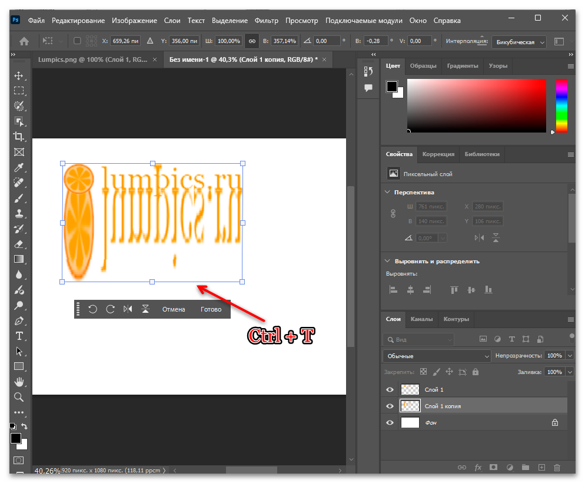This screenshot has width=585, height=483.
Task: Select the Pen tool
Action: (x=19, y=320)
